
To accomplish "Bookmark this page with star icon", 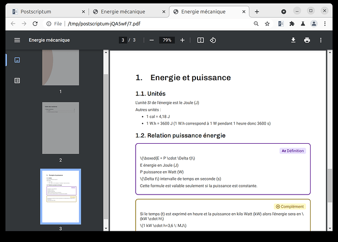I will (267, 23).
